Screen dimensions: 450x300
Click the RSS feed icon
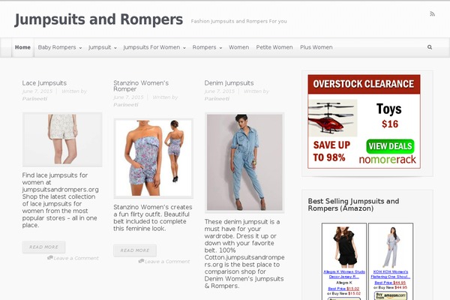point(432,13)
